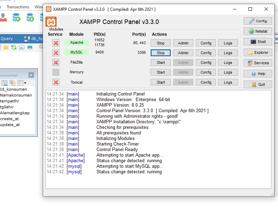Click the database export (green up arrow) icon
The image size is (278, 224).
click(x=30, y=17)
